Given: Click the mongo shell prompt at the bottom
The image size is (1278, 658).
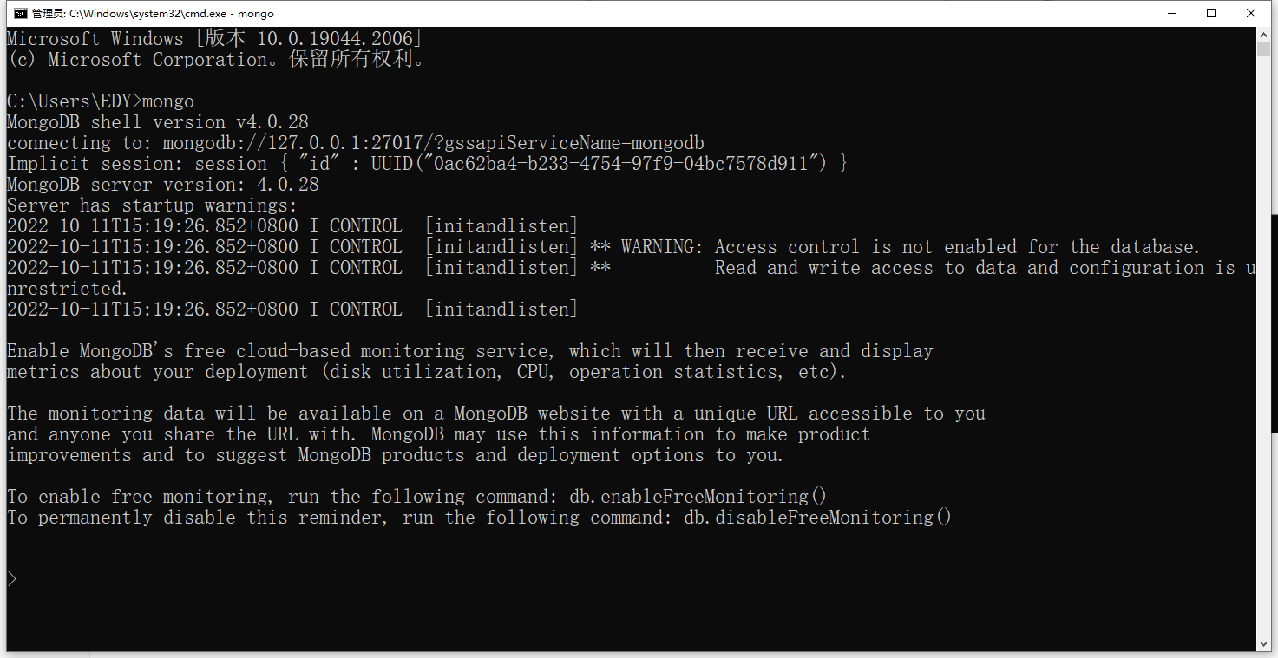Looking at the screenshot, I should 12,579.
